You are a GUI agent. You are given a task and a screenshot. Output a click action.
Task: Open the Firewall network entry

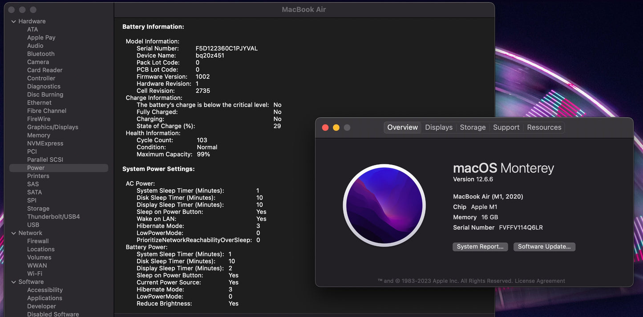[x=38, y=241]
